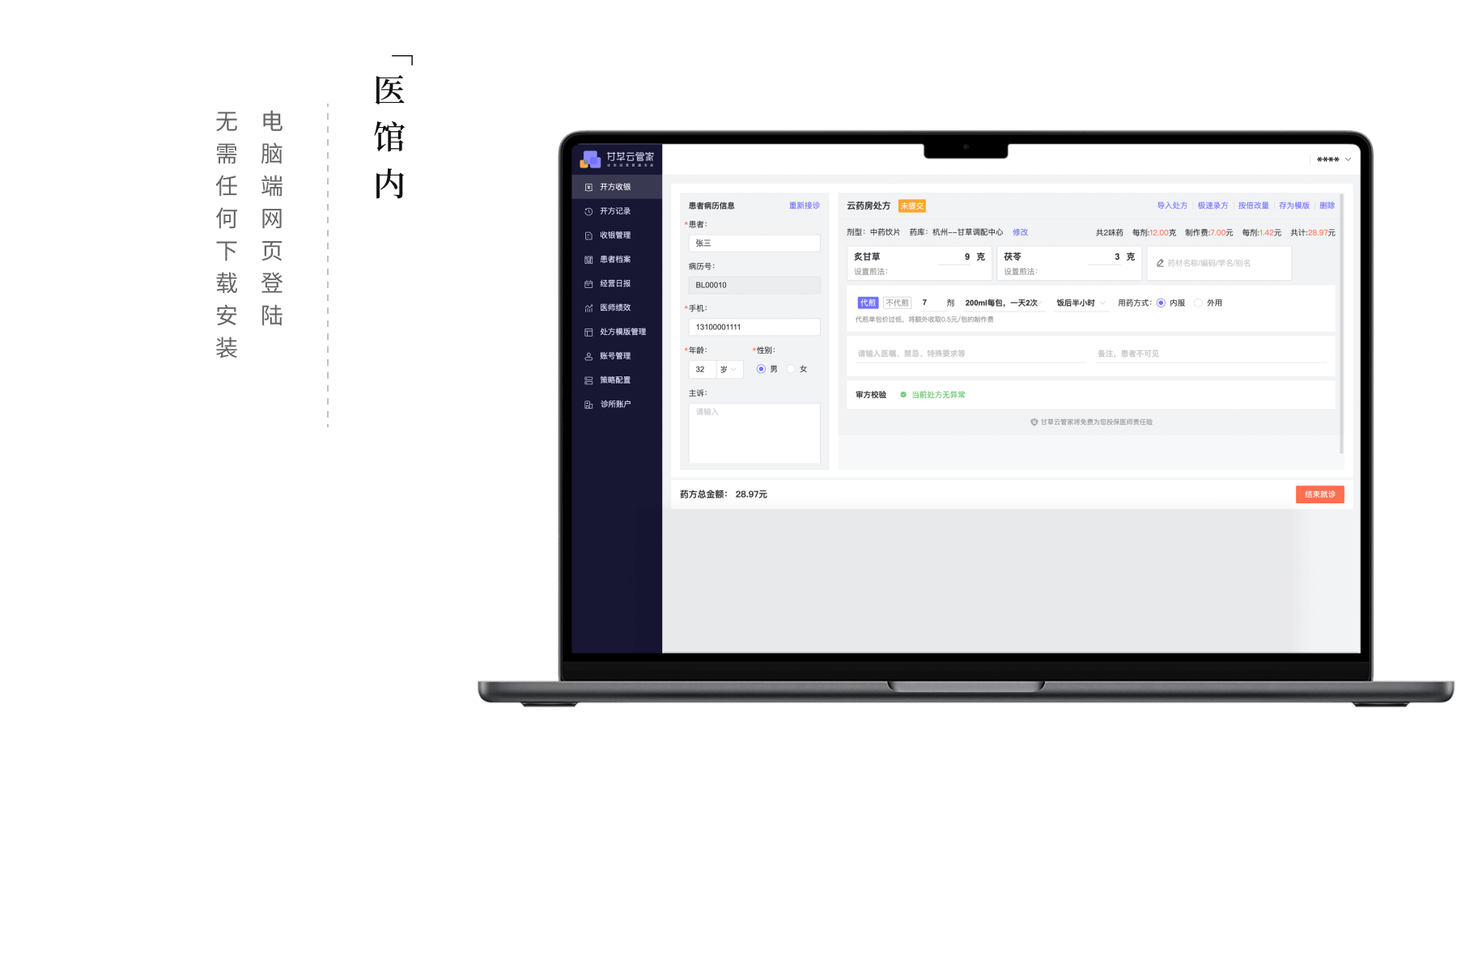
Task: Select 外用 as the medication method
Action: 1199,303
